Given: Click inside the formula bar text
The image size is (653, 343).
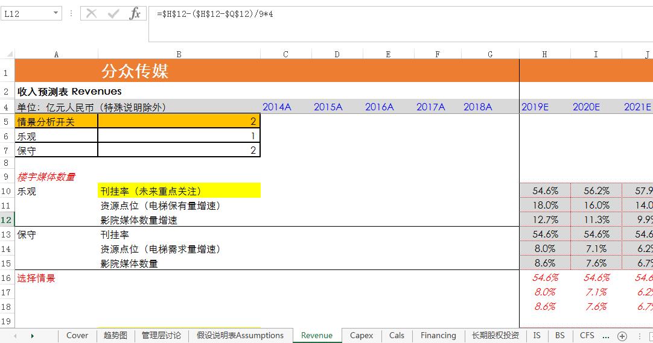Looking at the screenshot, I should [215, 14].
